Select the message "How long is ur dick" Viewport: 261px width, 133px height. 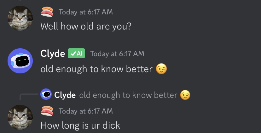click(80, 125)
